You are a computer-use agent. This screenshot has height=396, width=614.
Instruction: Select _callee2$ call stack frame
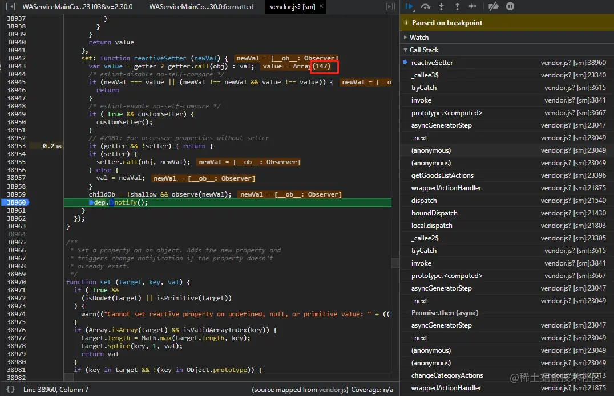(507, 238)
